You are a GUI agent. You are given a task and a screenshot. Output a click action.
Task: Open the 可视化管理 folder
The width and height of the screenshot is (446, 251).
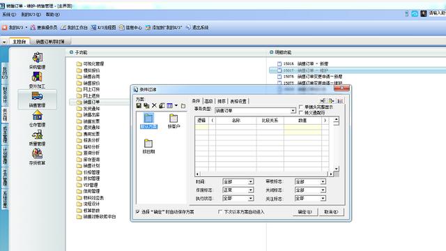(90, 63)
